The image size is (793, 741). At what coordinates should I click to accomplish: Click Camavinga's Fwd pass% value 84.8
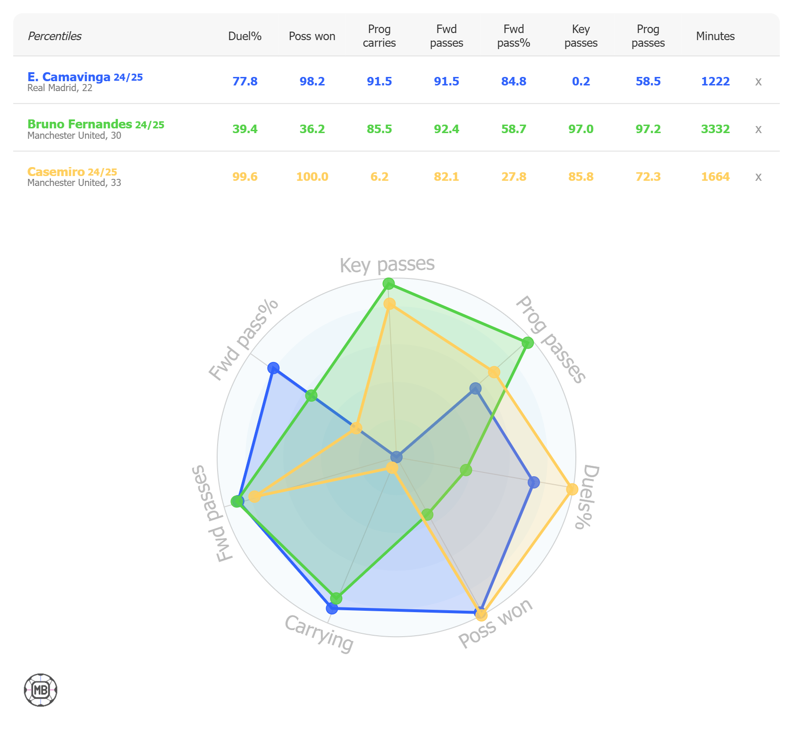514,82
